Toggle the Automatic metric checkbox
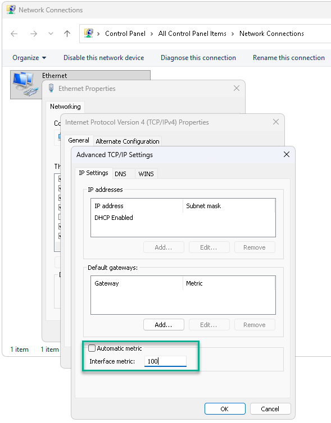This screenshot has width=331, height=423. (92, 348)
